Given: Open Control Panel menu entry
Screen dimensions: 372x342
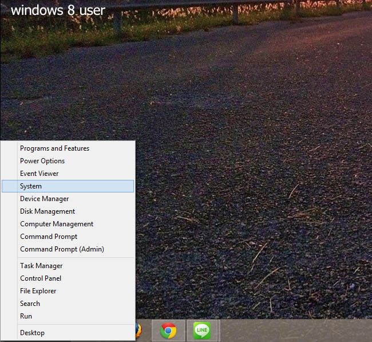Looking at the screenshot, I should [68, 278].
